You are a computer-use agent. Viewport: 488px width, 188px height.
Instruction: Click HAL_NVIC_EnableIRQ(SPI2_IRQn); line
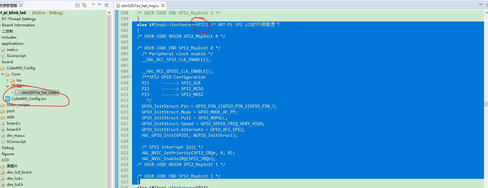pos(179,159)
